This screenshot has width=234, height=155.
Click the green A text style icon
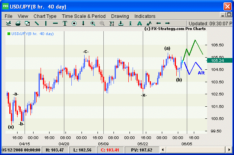(x=139, y=23)
